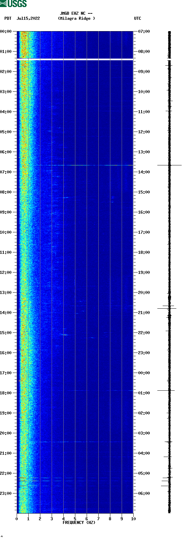Click the frequency axis value 10
184x540 pixels.
coord(133,519)
